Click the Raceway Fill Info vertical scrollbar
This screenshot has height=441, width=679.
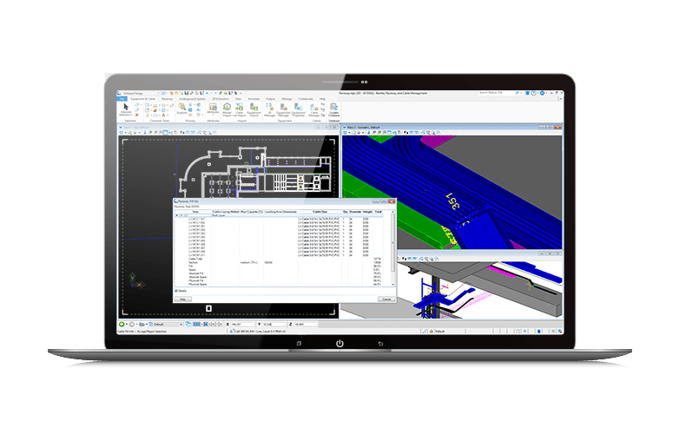pos(393,247)
